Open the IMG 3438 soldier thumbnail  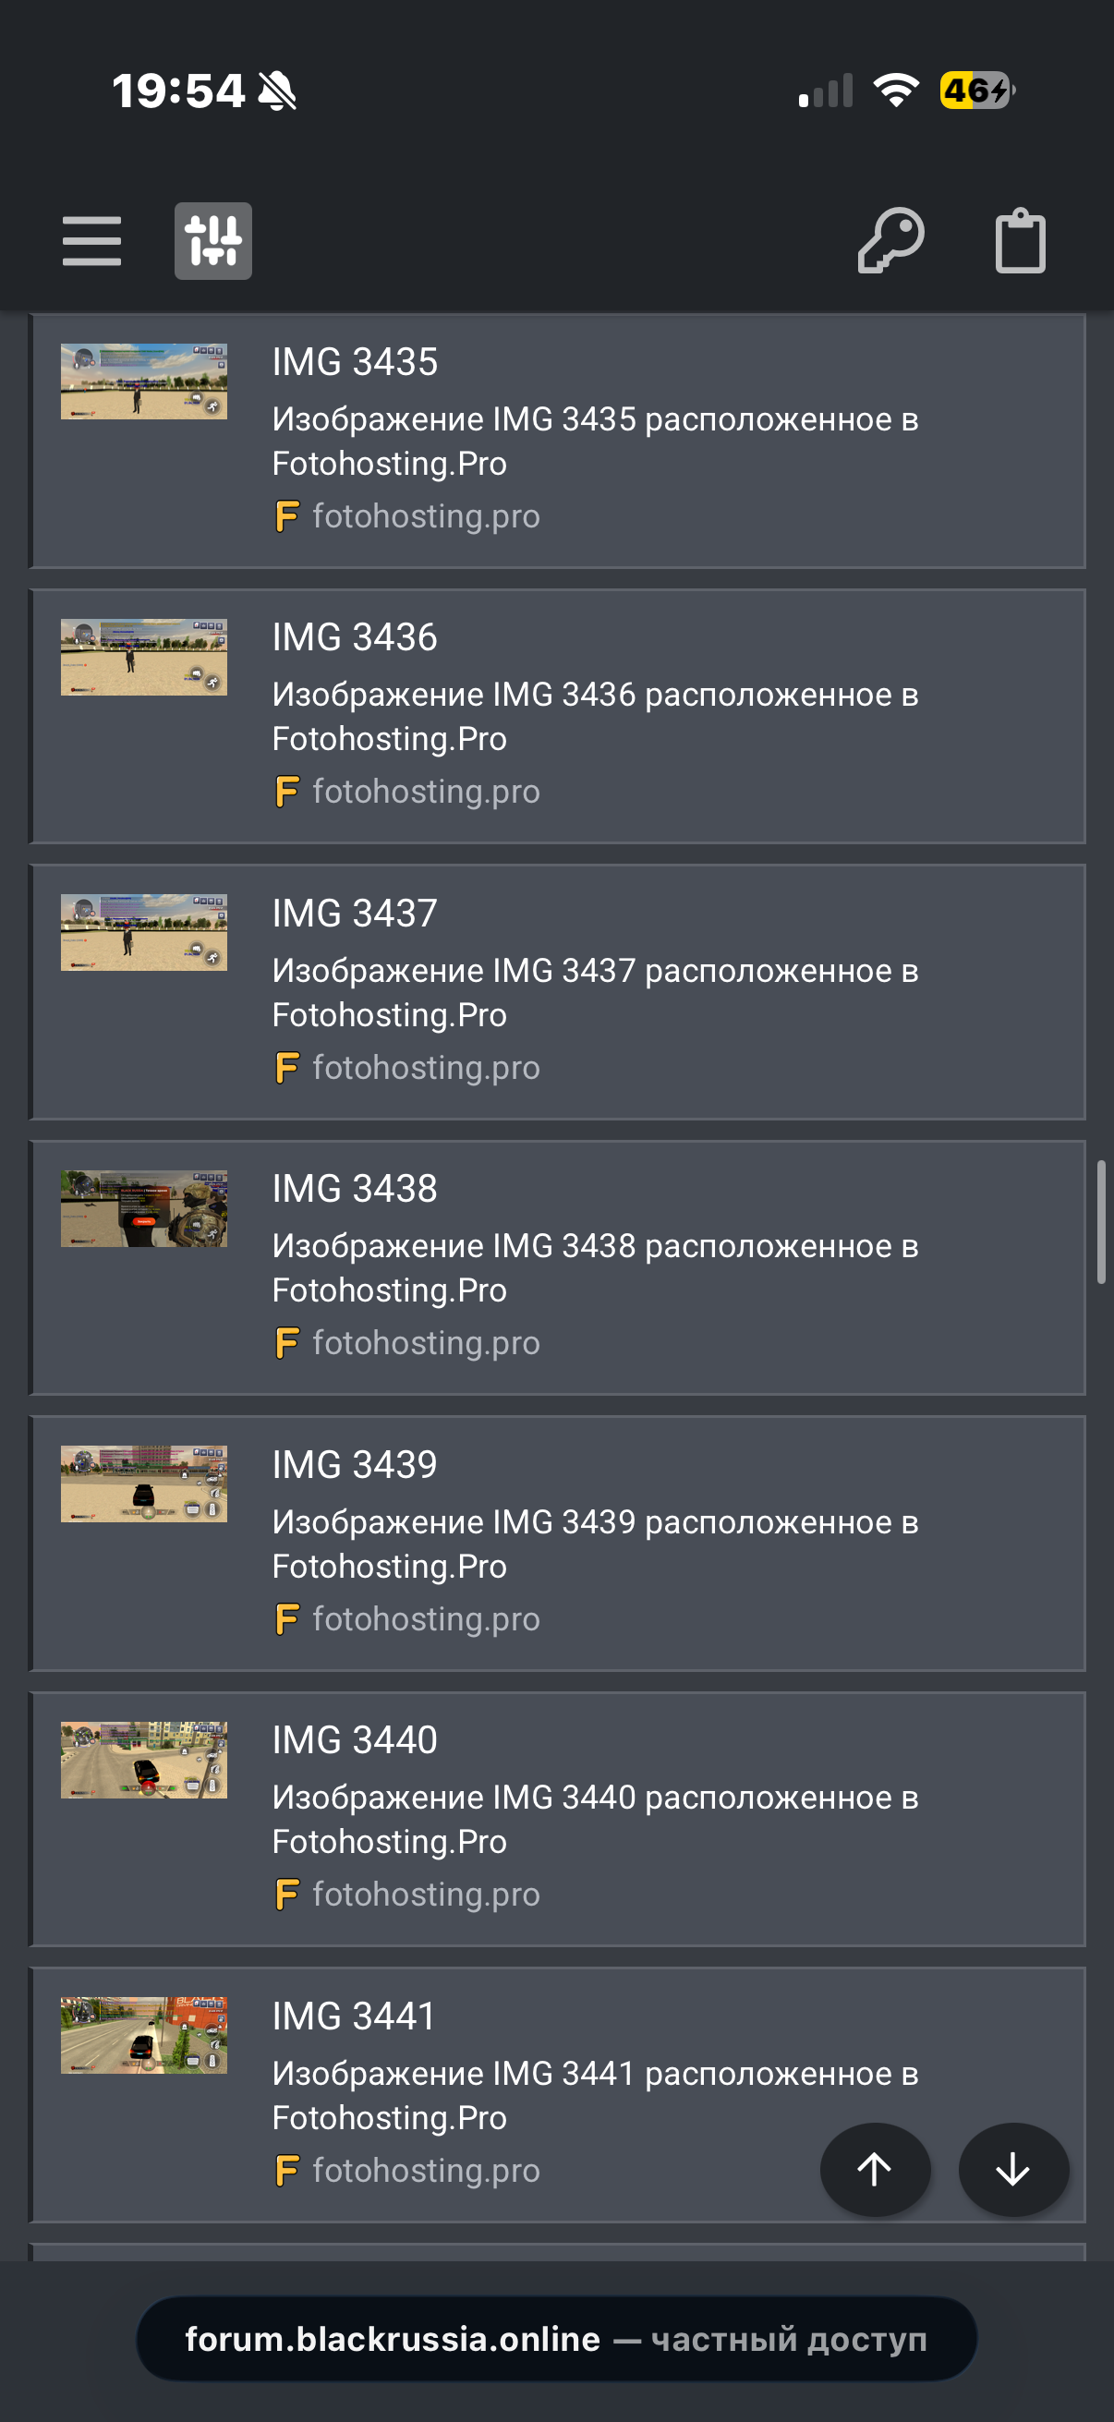pos(144,1209)
